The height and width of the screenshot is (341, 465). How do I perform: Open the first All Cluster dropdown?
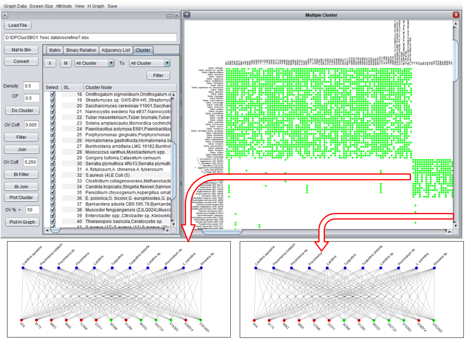pyautogui.click(x=94, y=63)
